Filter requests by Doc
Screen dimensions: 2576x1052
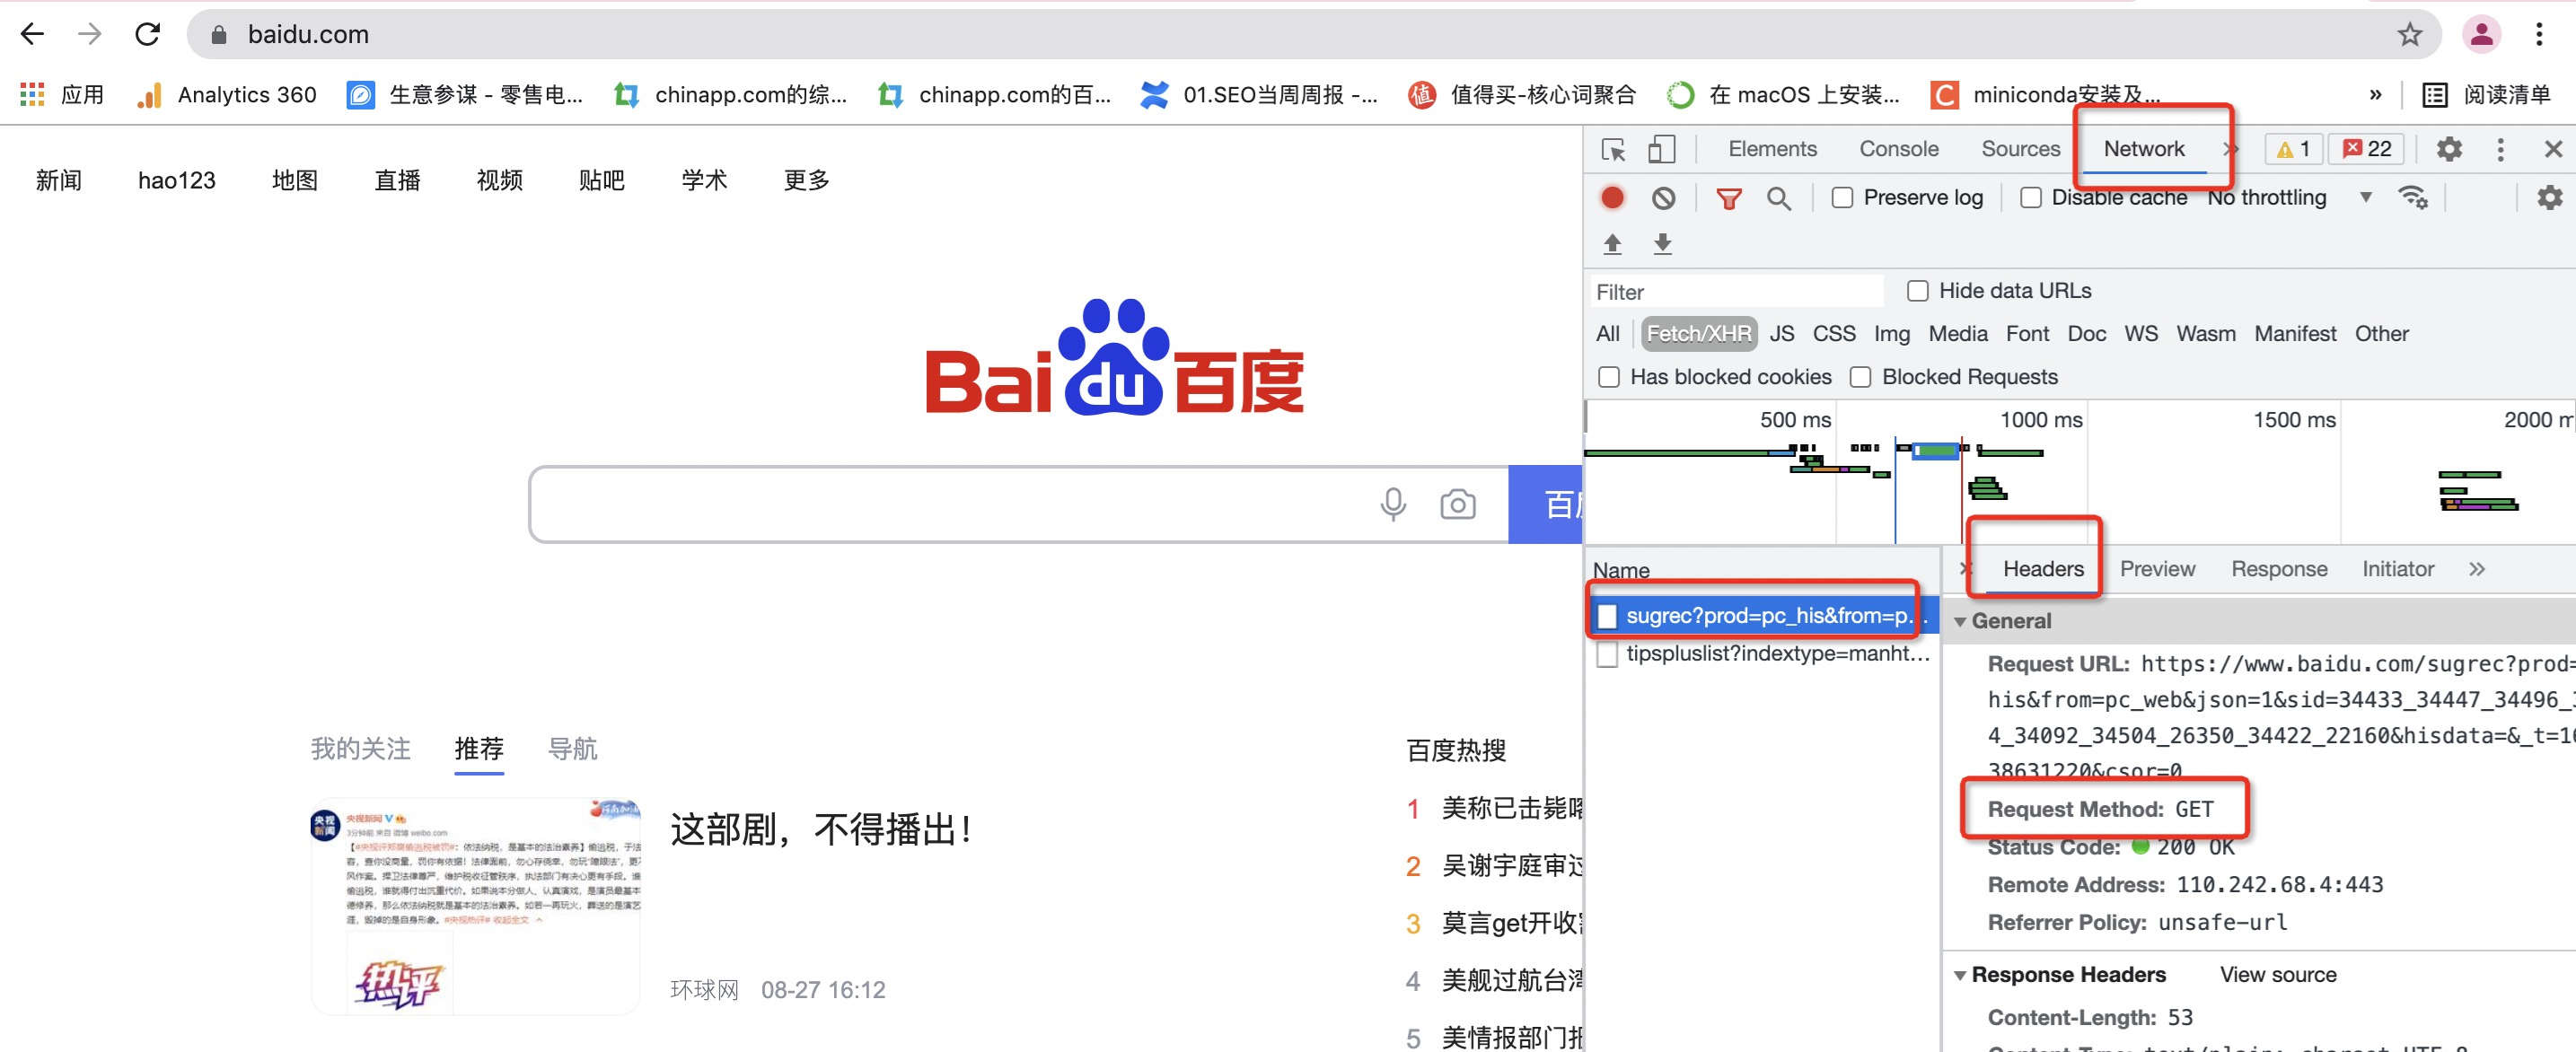[2086, 334]
